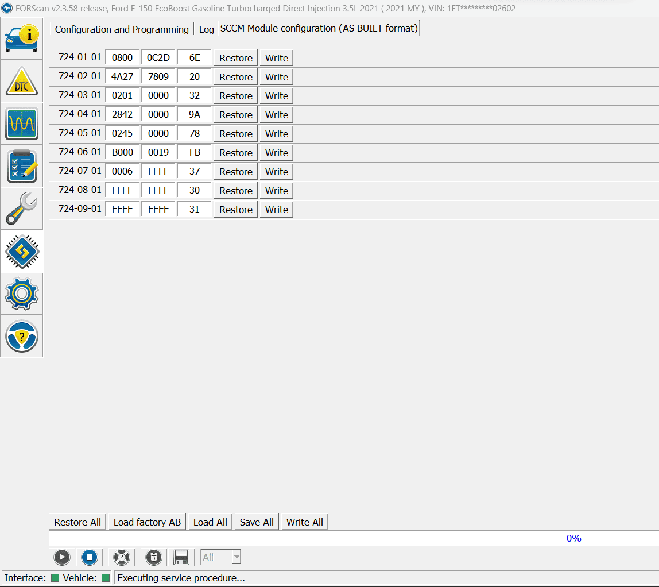Click Write for row 724-06-01

click(x=277, y=153)
